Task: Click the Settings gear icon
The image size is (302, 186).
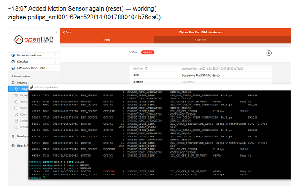Action: 13,83
